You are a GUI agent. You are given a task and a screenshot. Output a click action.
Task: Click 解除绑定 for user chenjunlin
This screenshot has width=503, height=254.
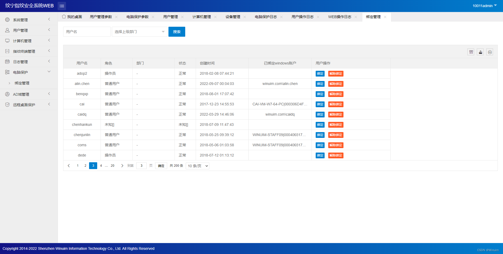pyautogui.click(x=336, y=135)
